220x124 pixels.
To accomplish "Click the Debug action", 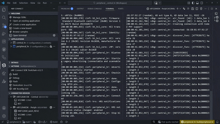I will point(16,78).
